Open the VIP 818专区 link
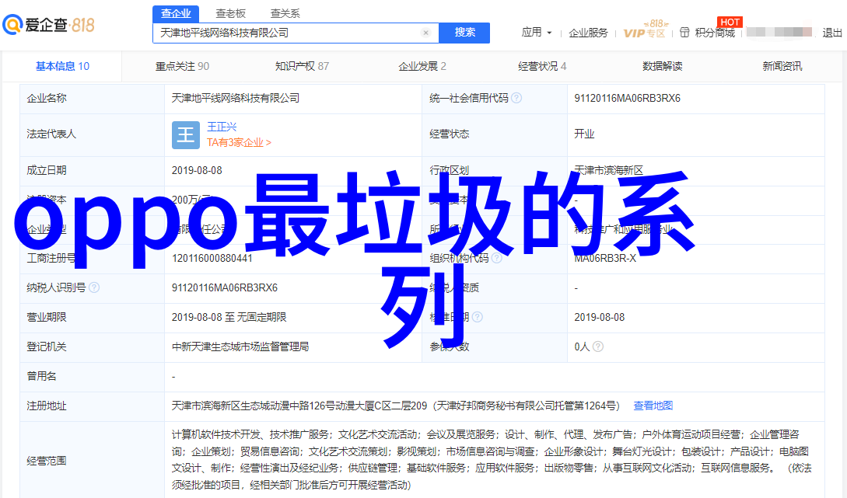This screenshot has width=847, height=498. point(645,30)
